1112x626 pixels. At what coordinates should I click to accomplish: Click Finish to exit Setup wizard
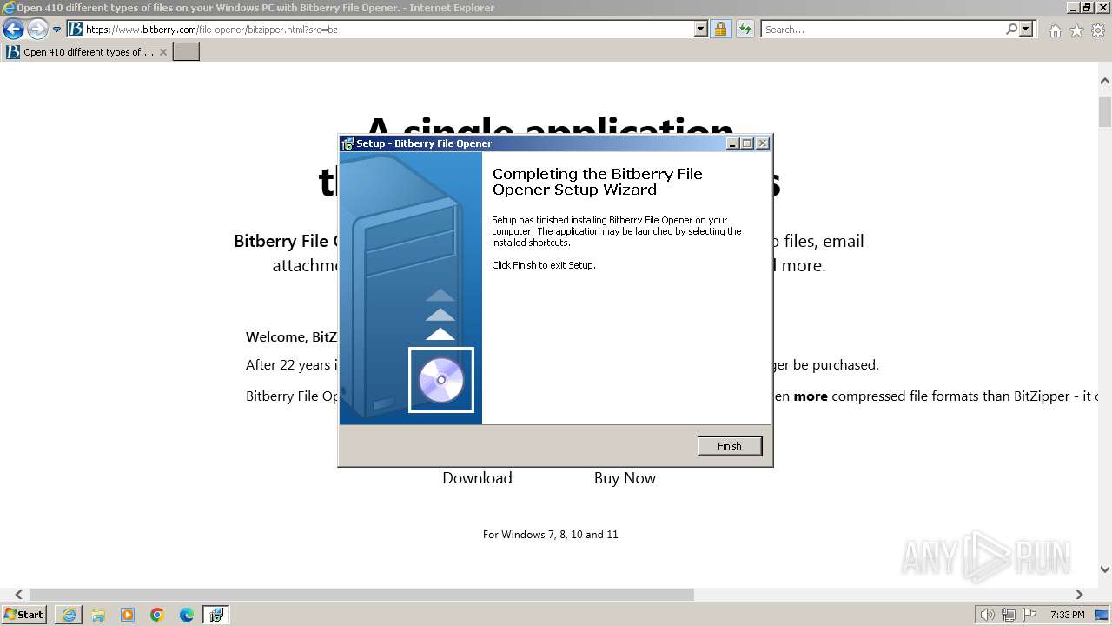coord(729,446)
